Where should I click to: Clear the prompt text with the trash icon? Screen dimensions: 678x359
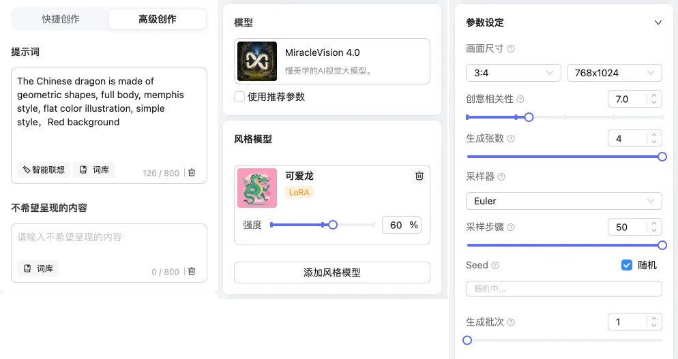click(192, 173)
